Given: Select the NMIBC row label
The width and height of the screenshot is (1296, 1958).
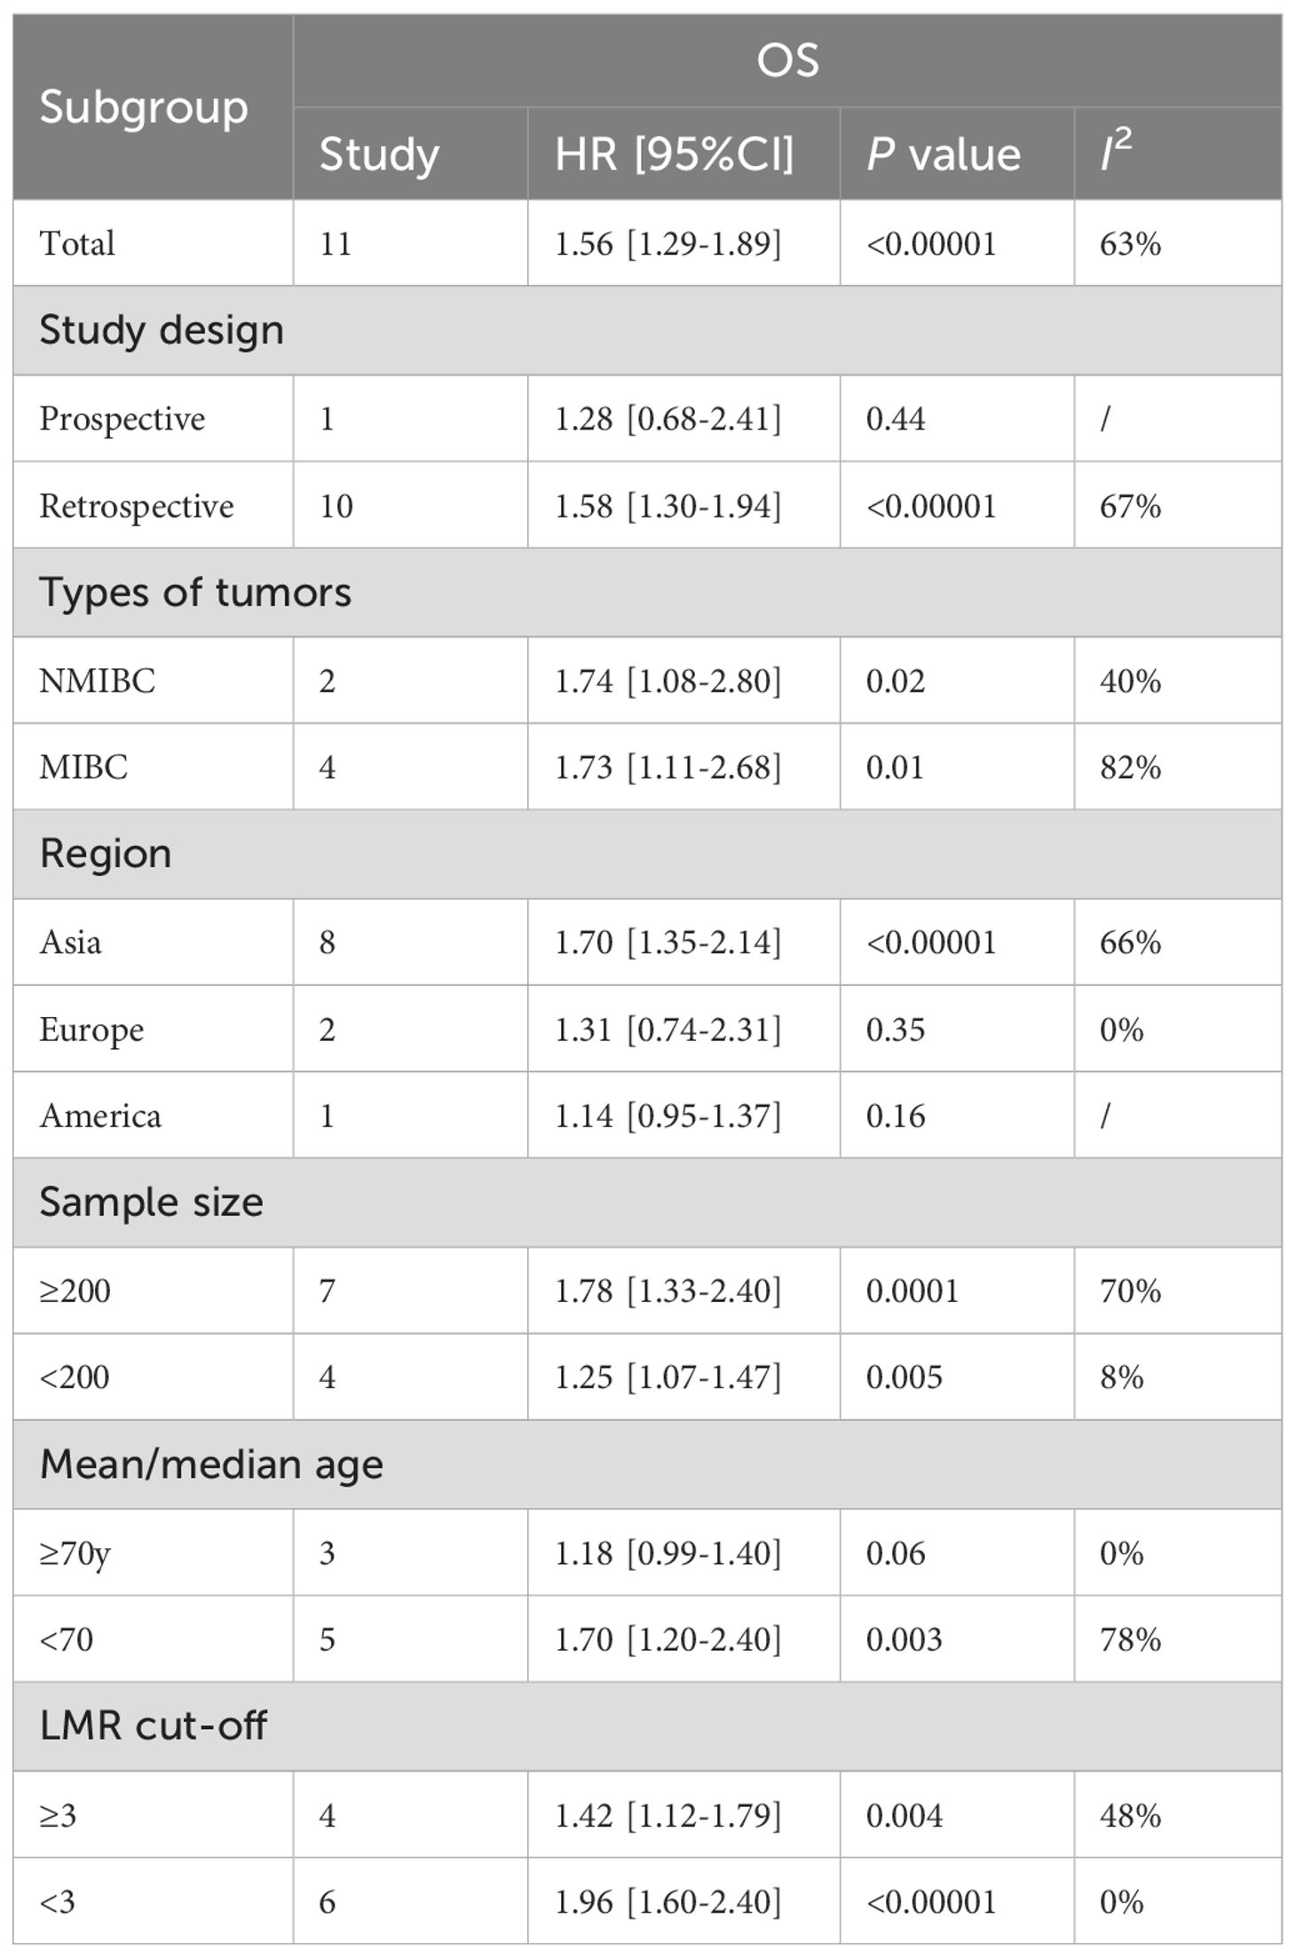Looking at the screenshot, I should [98, 681].
